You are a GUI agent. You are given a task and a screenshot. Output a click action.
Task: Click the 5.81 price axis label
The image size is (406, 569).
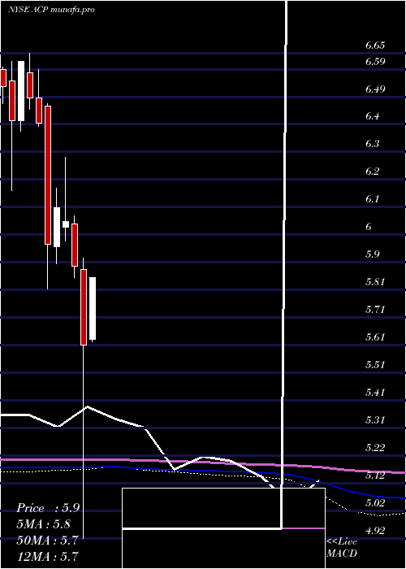(375, 282)
